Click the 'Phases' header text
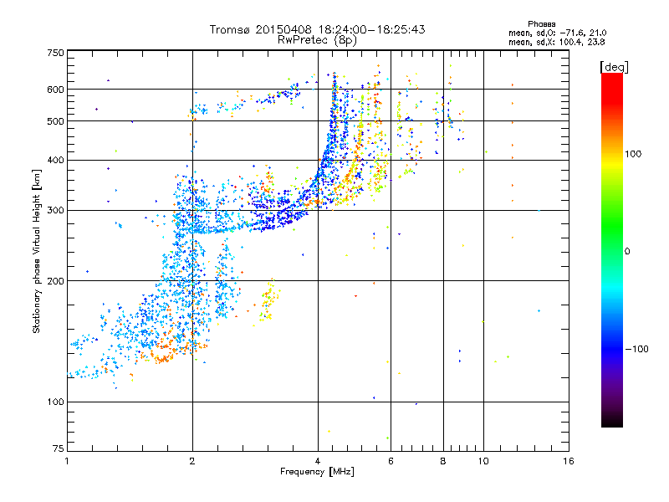669x502 pixels. [x=541, y=24]
